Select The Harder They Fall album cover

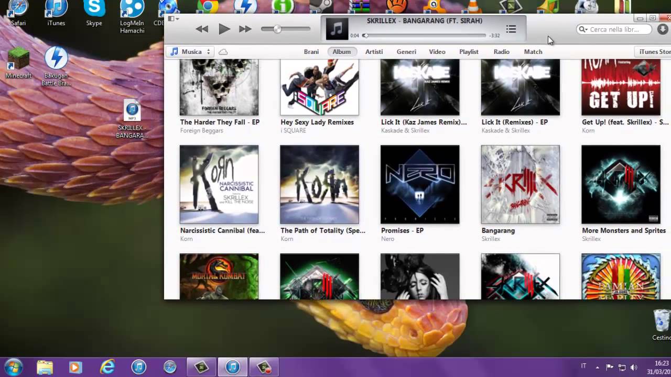[219, 87]
